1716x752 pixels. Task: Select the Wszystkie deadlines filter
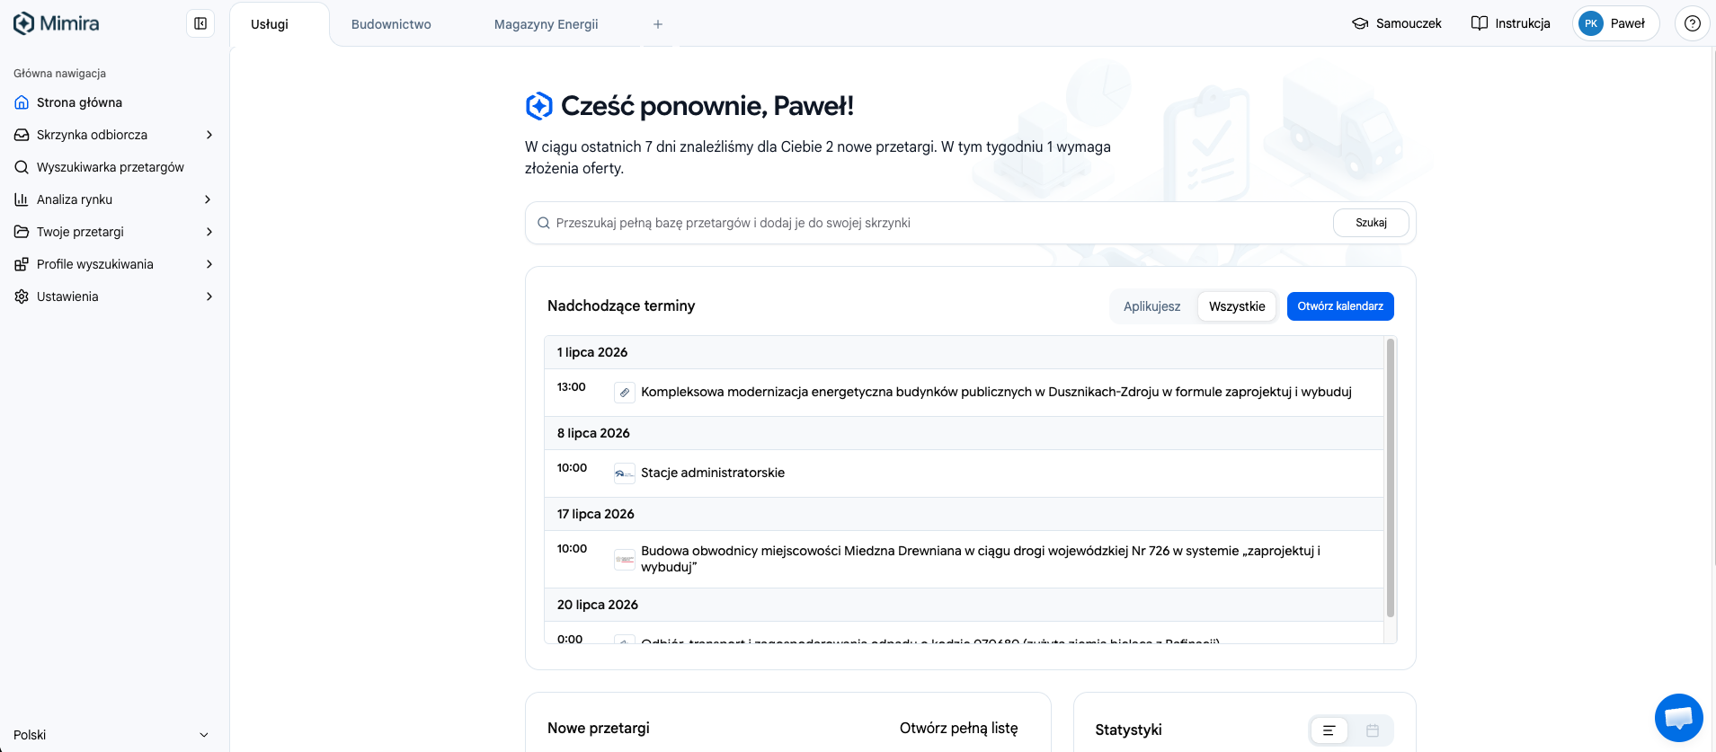point(1237,306)
